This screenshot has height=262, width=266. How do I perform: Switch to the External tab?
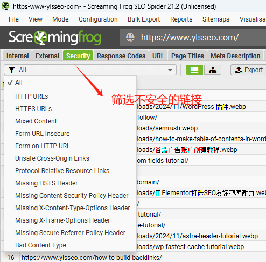47,56
